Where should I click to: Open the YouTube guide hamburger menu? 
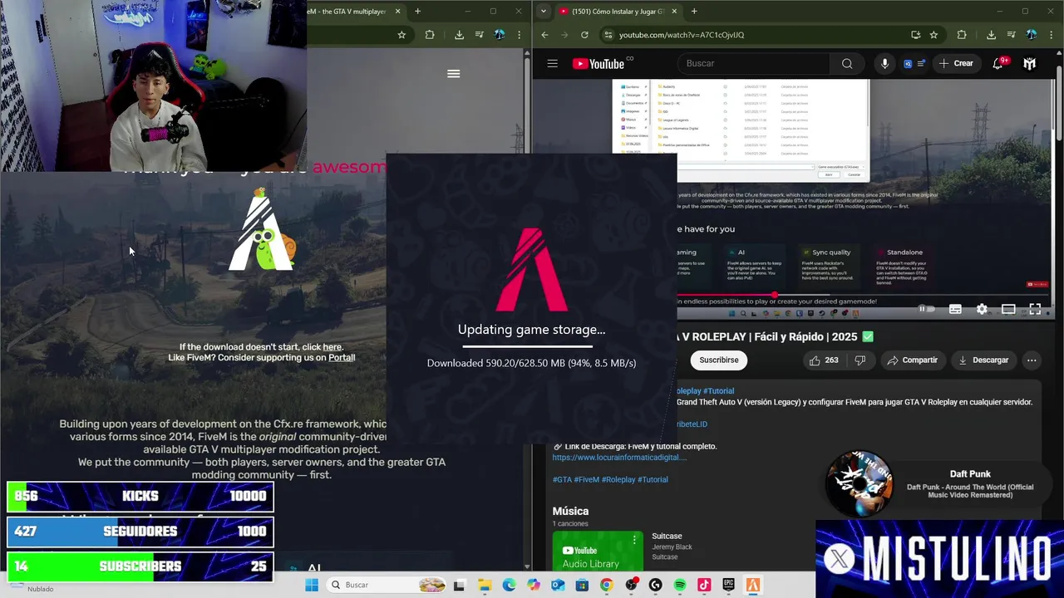(x=552, y=64)
